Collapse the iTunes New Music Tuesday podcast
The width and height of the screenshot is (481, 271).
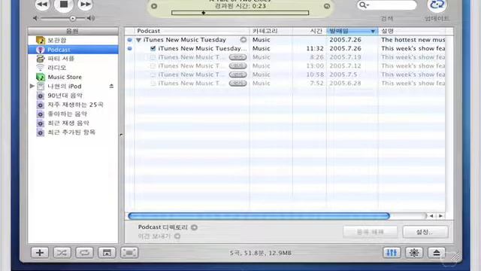tap(138, 40)
